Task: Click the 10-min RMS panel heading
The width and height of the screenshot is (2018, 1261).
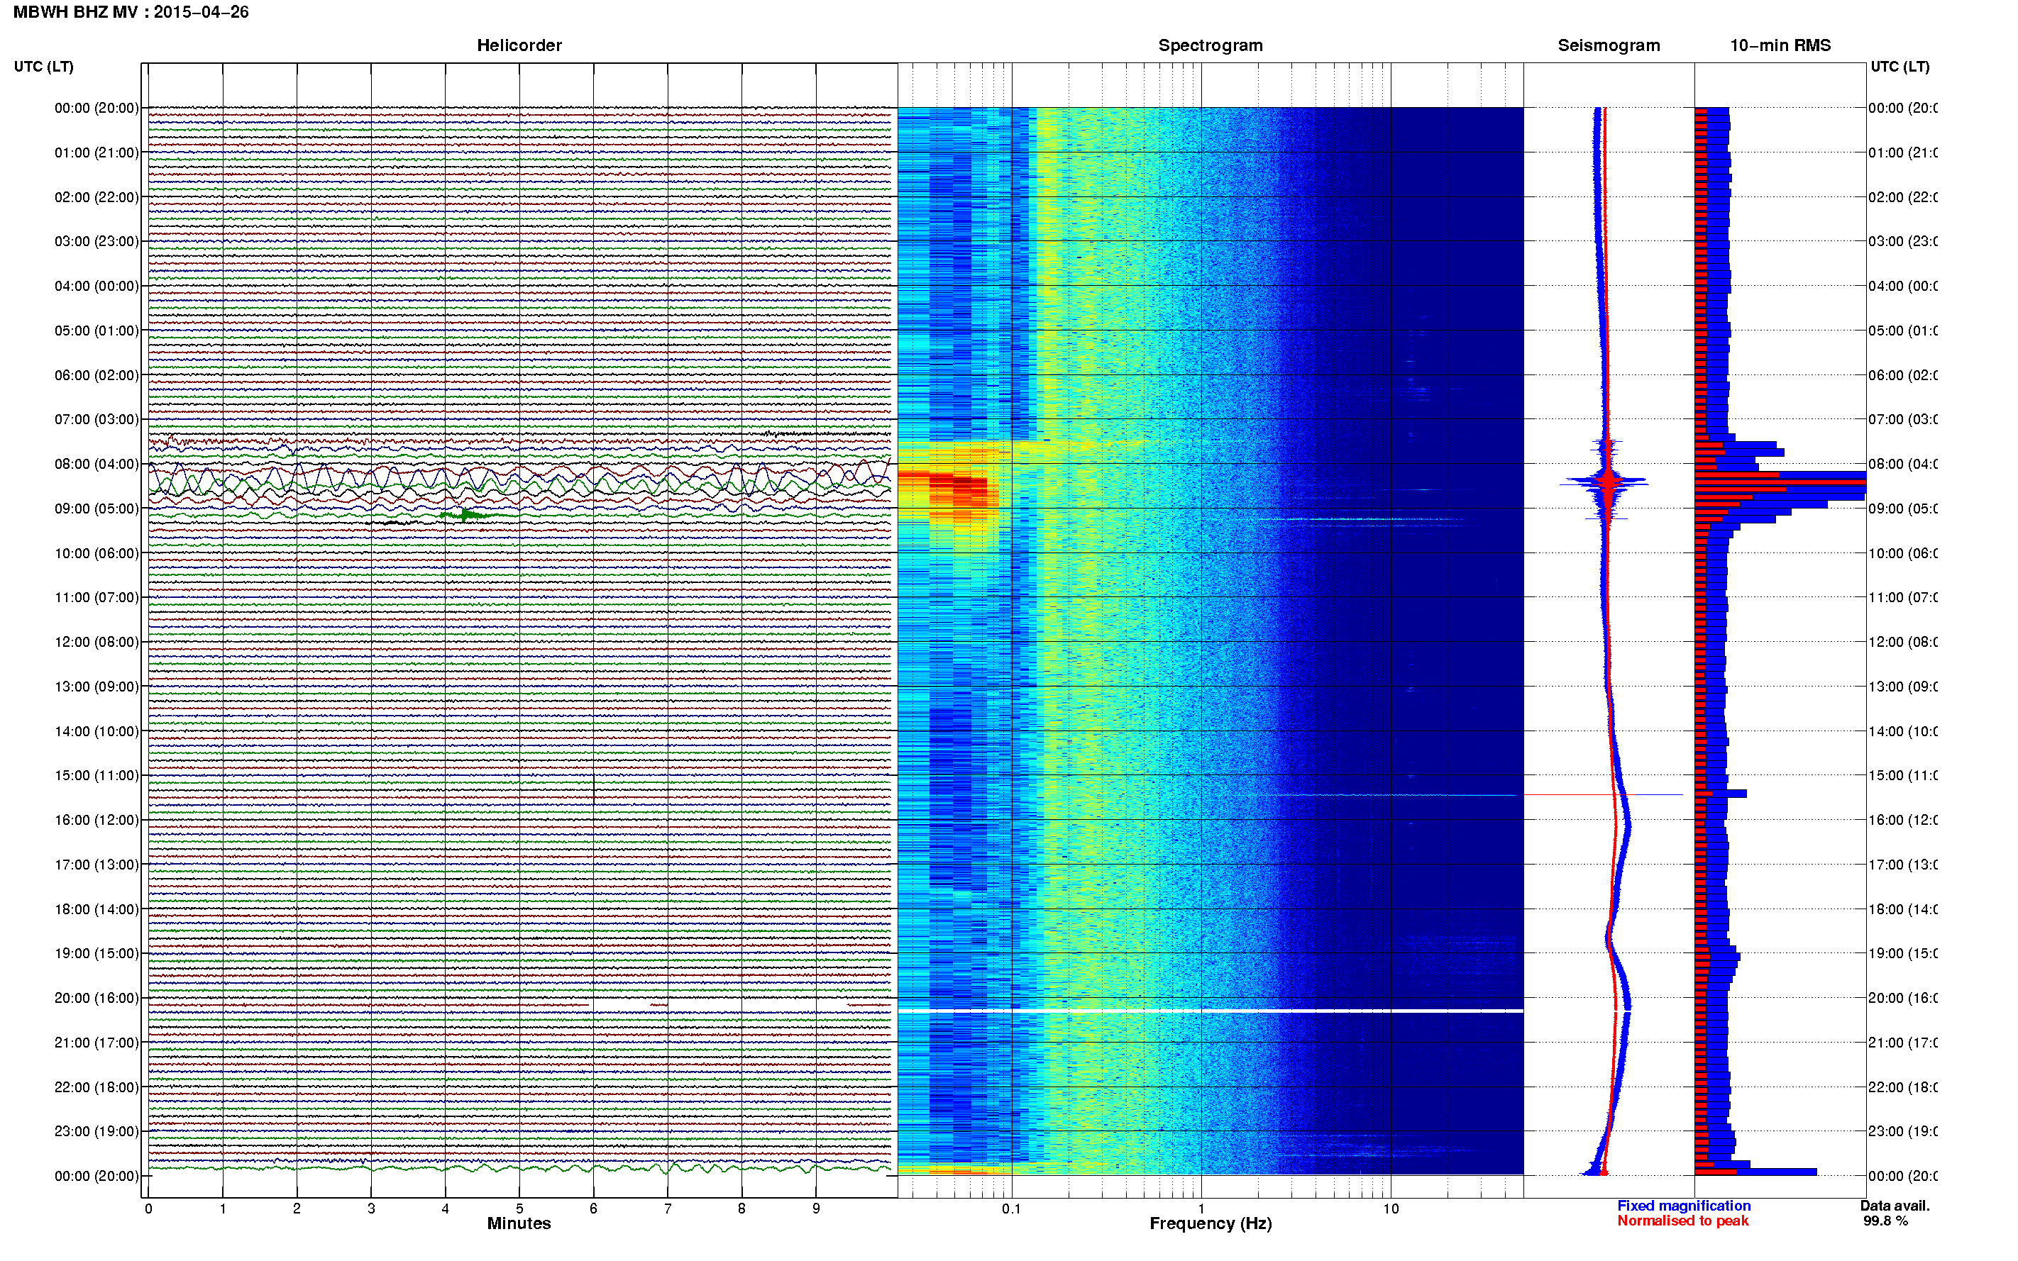Action: (x=1780, y=45)
